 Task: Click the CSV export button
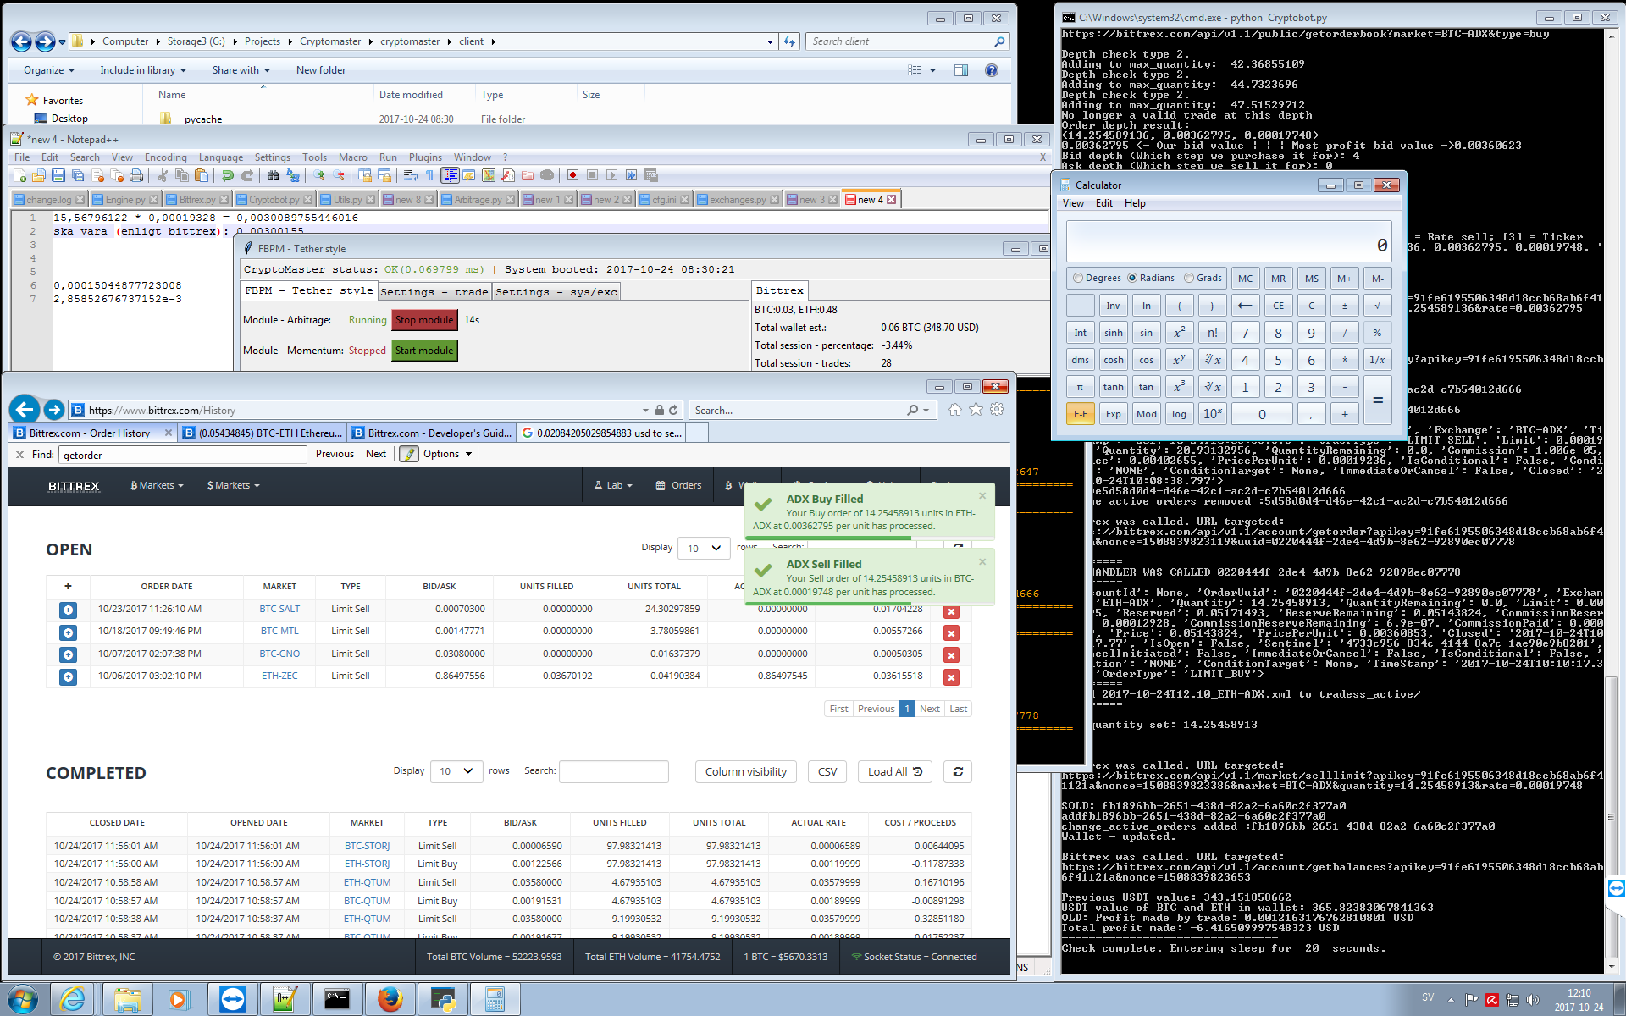[x=827, y=771]
